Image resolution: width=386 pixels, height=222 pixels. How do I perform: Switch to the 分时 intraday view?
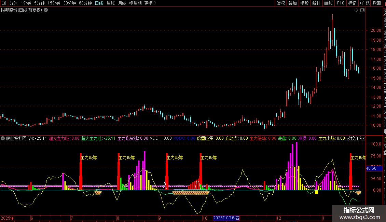[x=14, y=3]
